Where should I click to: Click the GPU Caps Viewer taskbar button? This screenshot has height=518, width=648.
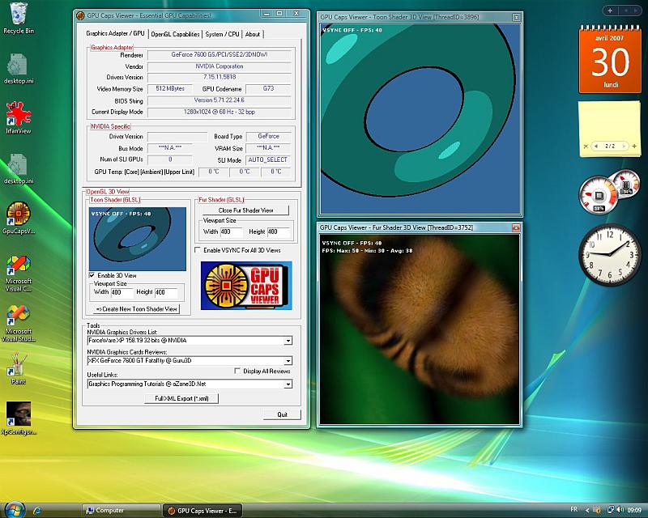click(202, 511)
